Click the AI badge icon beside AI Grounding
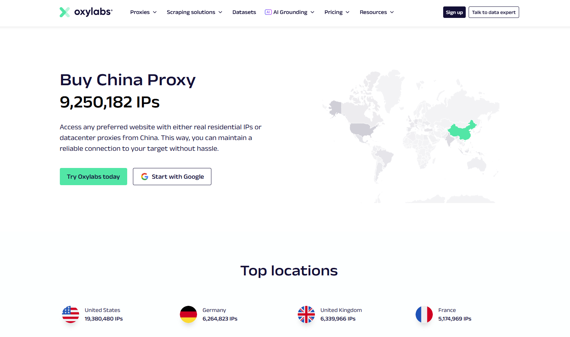The image size is (570, 337). [268, 12]
